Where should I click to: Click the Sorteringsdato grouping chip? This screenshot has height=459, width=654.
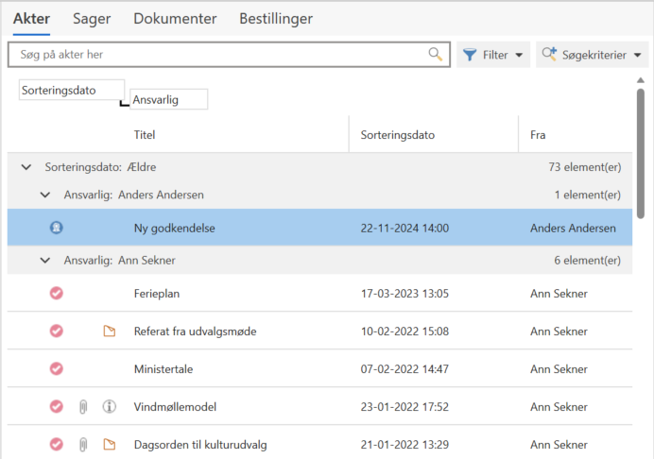click(71, 91)
